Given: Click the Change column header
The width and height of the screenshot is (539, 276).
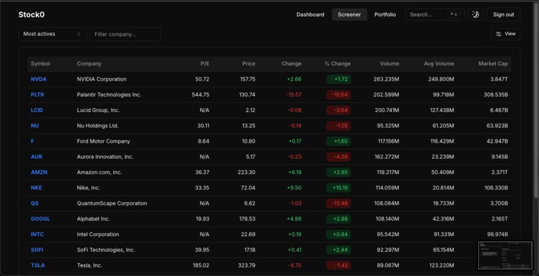Looking at the screenshot, I should point(292,64).
